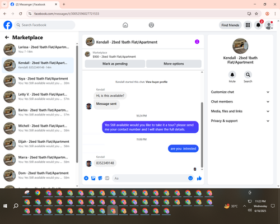This screenshot has width=280, height=224.
Task: Mute this Kendall chat
Action: click(x=232, y=75)
